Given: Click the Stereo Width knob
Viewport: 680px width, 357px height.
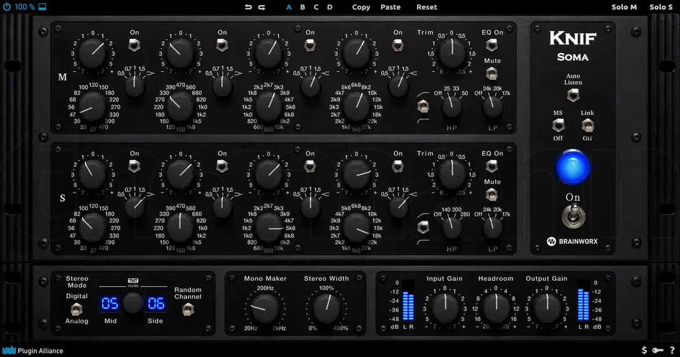Looking at the screenshot, I should coord(327,308).
